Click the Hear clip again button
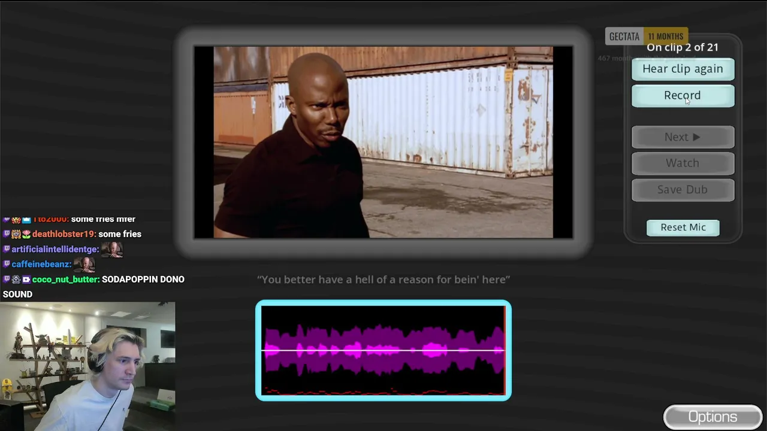 click(683, 69)
